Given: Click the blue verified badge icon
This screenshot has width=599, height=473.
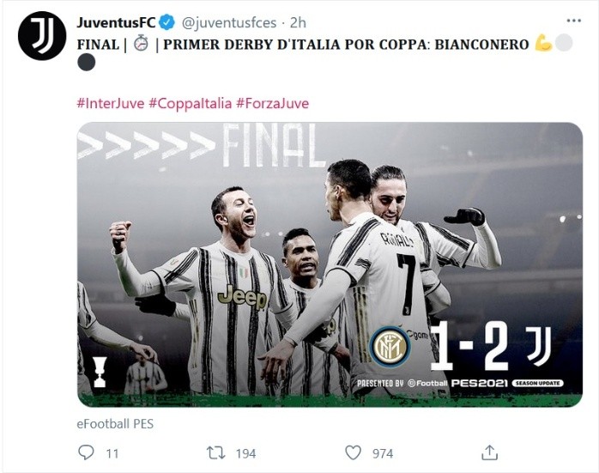Looking at the screenshot, I should point(167,22).
